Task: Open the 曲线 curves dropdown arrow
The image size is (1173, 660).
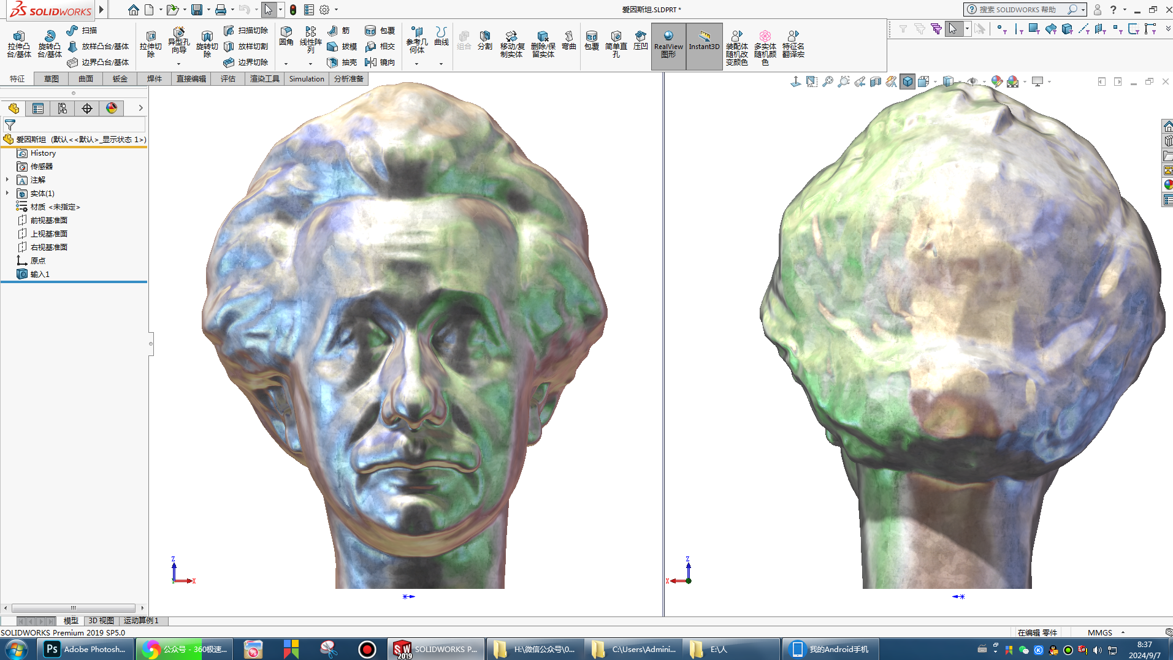Action: point(441,64)
